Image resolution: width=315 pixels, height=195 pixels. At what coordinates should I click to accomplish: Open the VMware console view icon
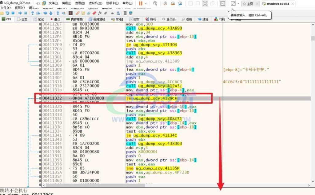[x=223, y=3]
